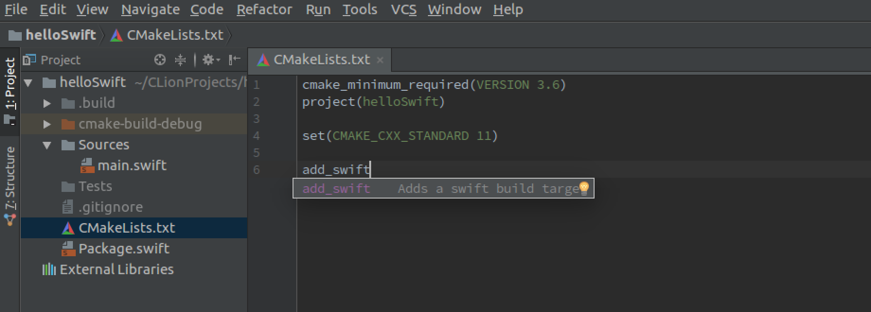Viewport: 871px width, 312px height.
Task: Open the Refactor menu
Action: 264,9
